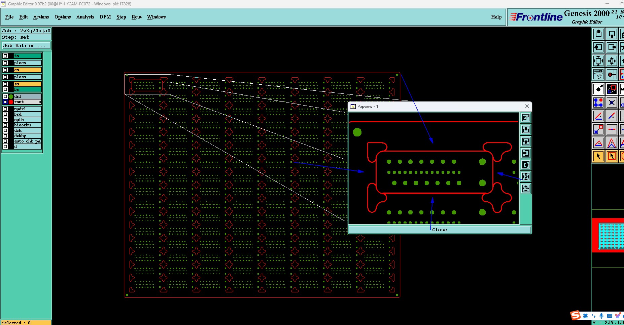
Task: Select the red triangle with blue base tool
Action: click(598, 143)
